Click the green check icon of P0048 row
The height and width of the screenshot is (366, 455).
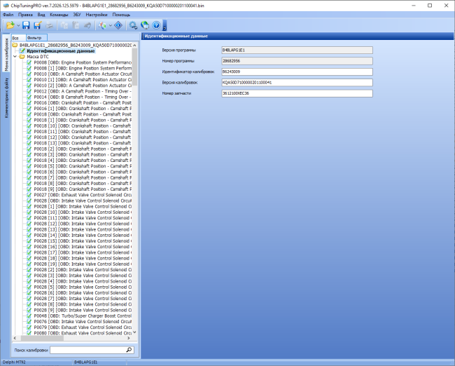29,316
